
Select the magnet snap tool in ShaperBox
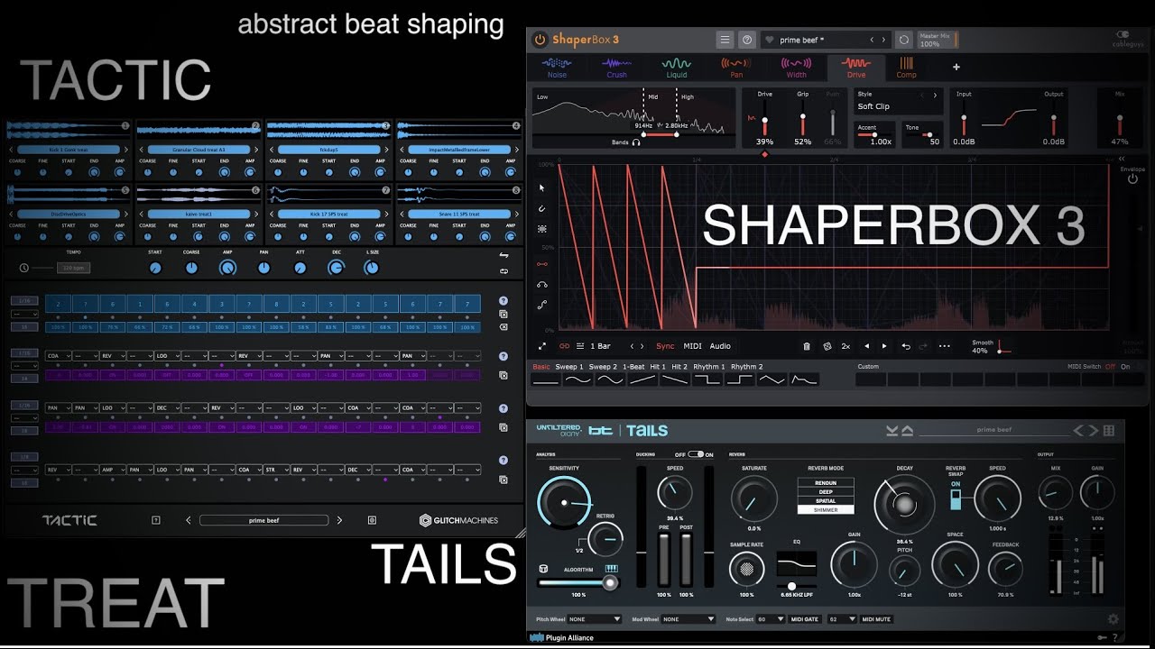[x=542, y=208]
